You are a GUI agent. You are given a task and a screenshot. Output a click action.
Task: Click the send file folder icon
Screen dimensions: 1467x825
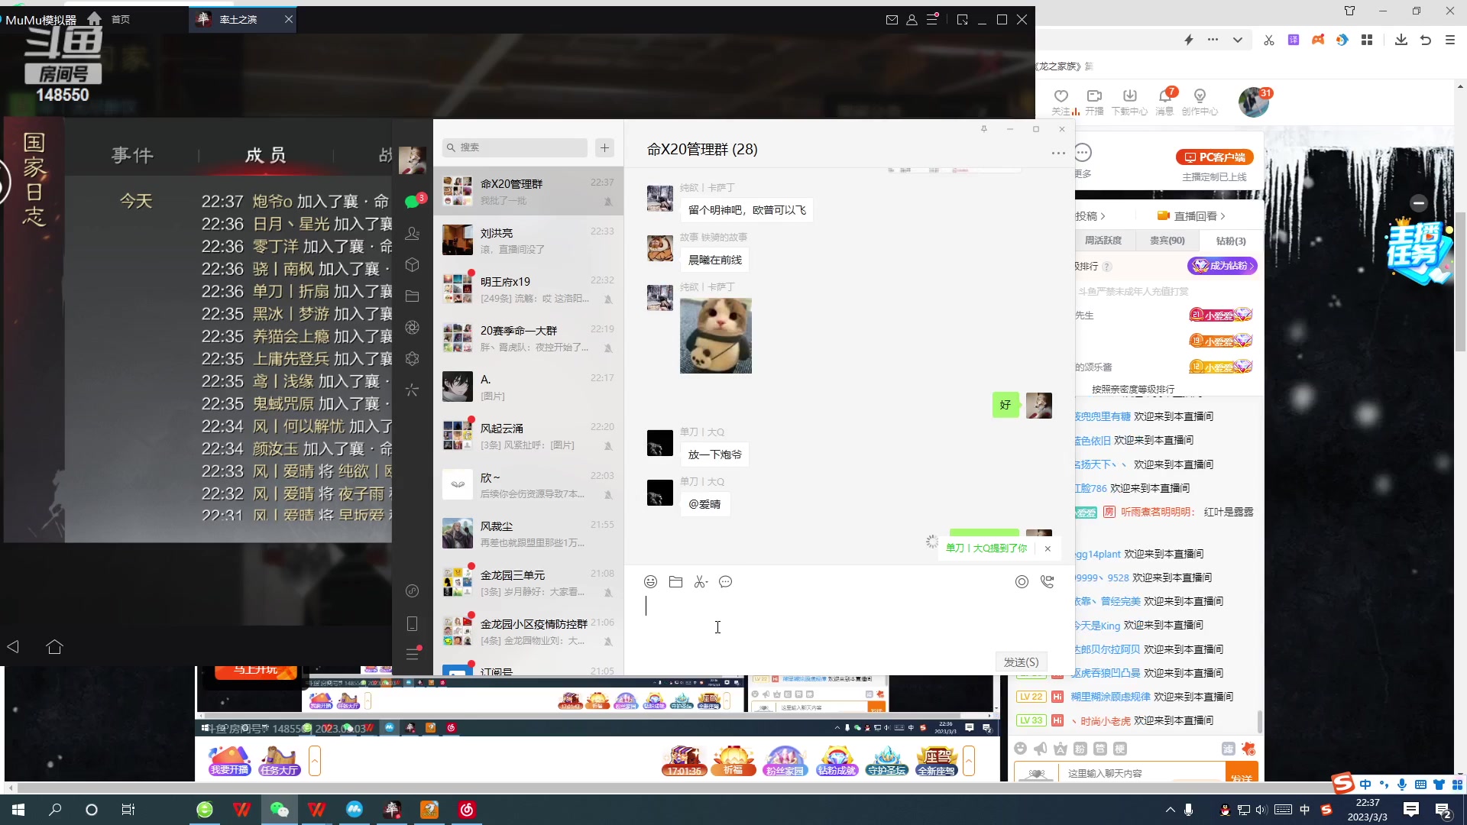(675, 582)
